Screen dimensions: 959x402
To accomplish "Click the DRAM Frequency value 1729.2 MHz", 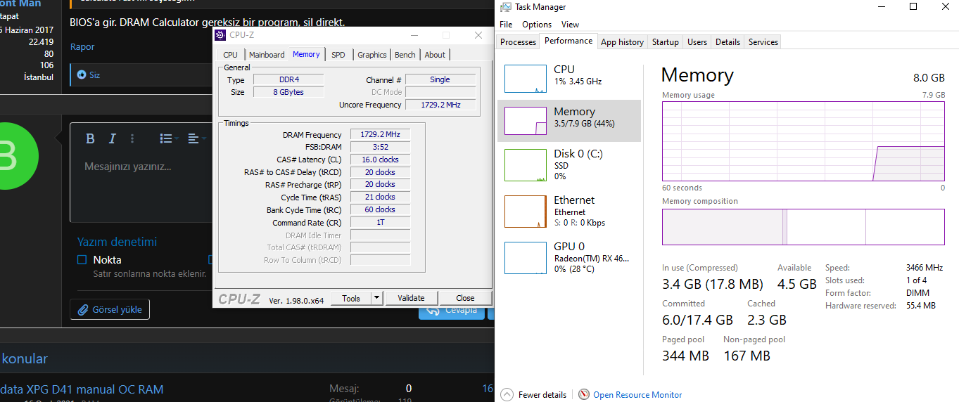I will (x=380, y=134).
